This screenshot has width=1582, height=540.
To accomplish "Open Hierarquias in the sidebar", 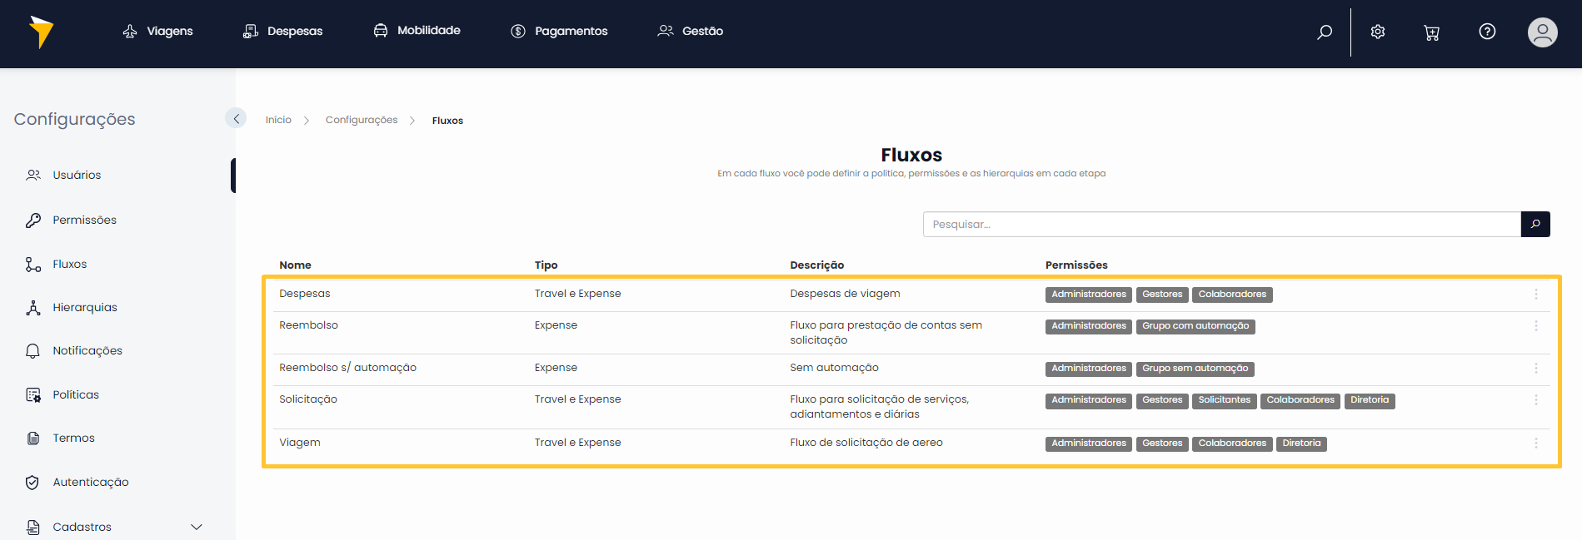I will pos(85,307).
